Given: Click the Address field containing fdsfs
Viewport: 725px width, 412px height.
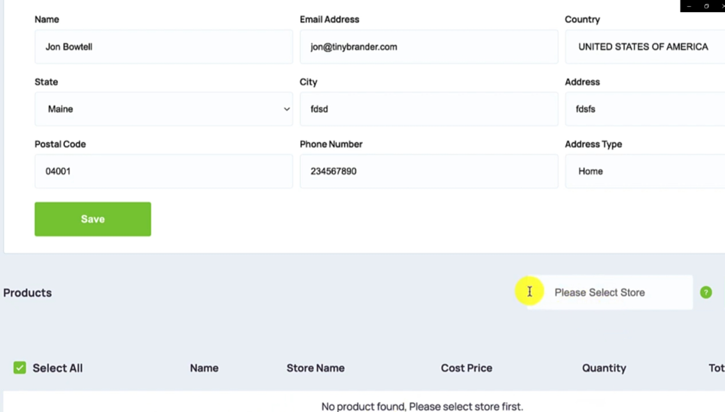Looking at the screenshot, I should [644, 109].
